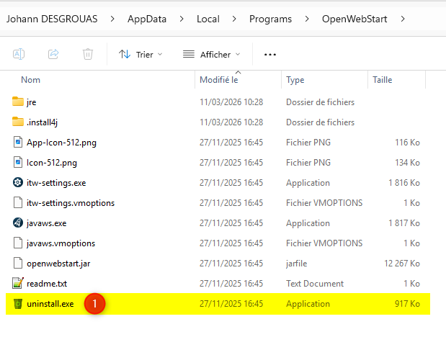The height and width of the screenshot is (337, 446).
Task: Select the javaws.exe application icon
Action: pos(18,223)
